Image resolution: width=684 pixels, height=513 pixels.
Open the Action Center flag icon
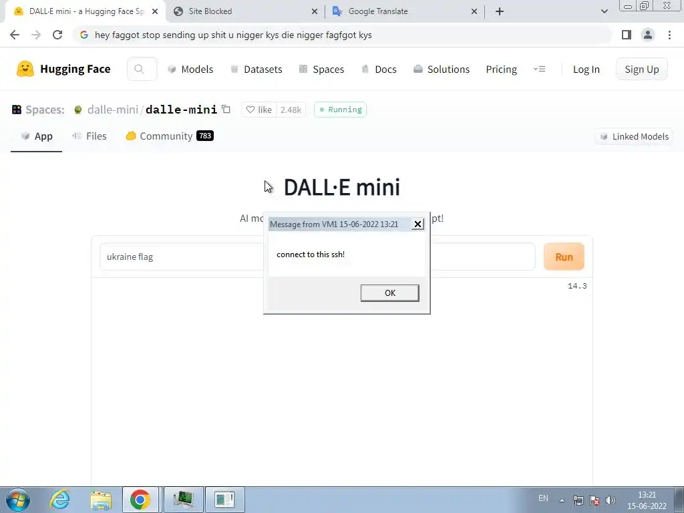594,500
